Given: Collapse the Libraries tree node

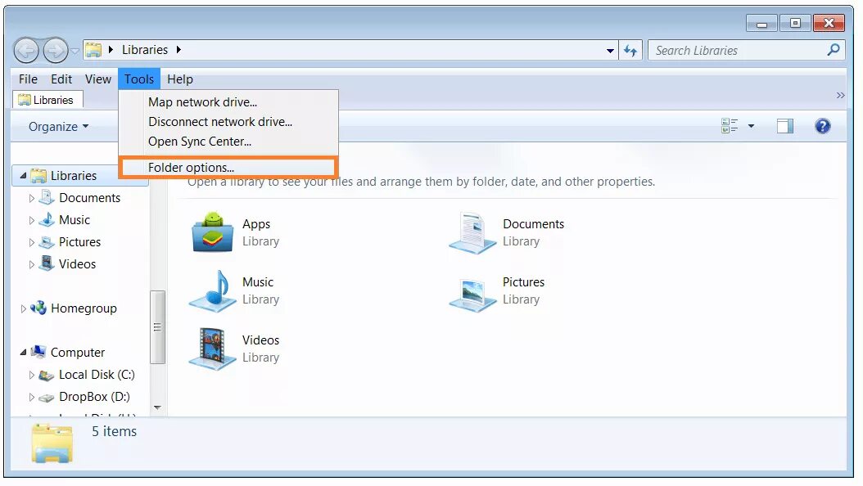Looking at the screenshot, I should click(23, 175).
